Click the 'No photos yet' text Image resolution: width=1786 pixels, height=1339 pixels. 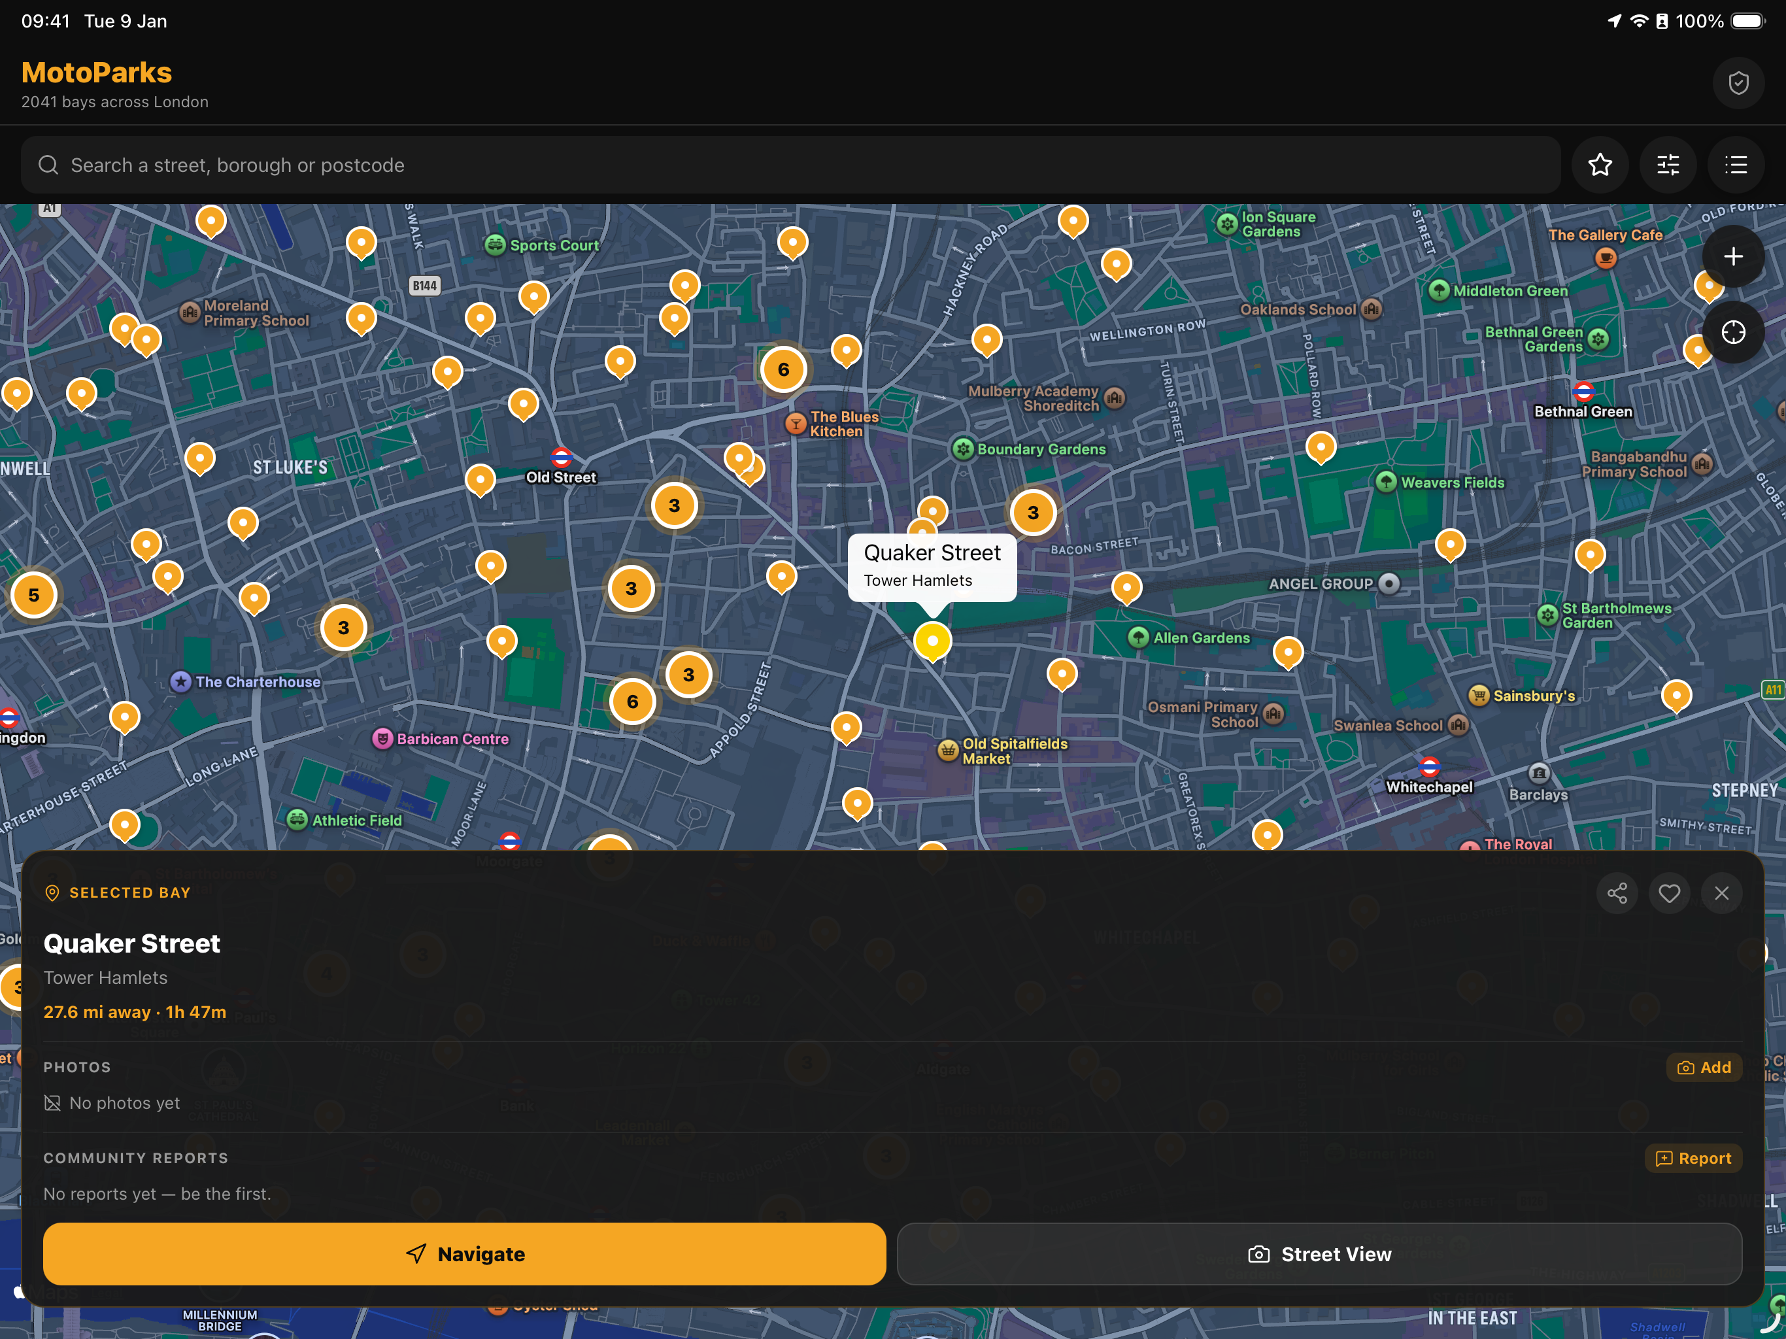[124, 1102]
